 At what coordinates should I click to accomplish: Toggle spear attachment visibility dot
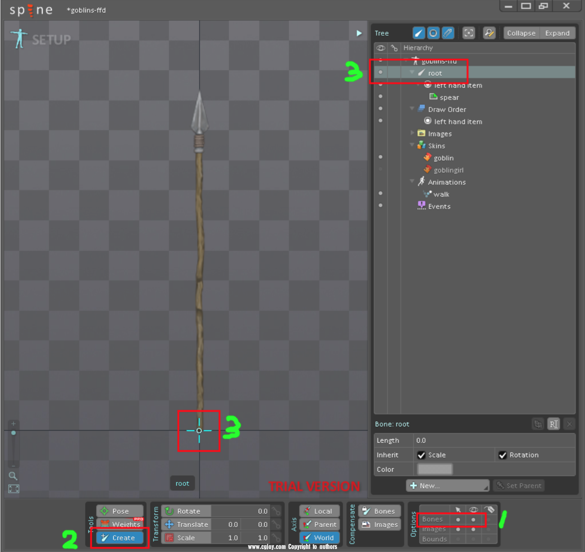tap(380, 96)
